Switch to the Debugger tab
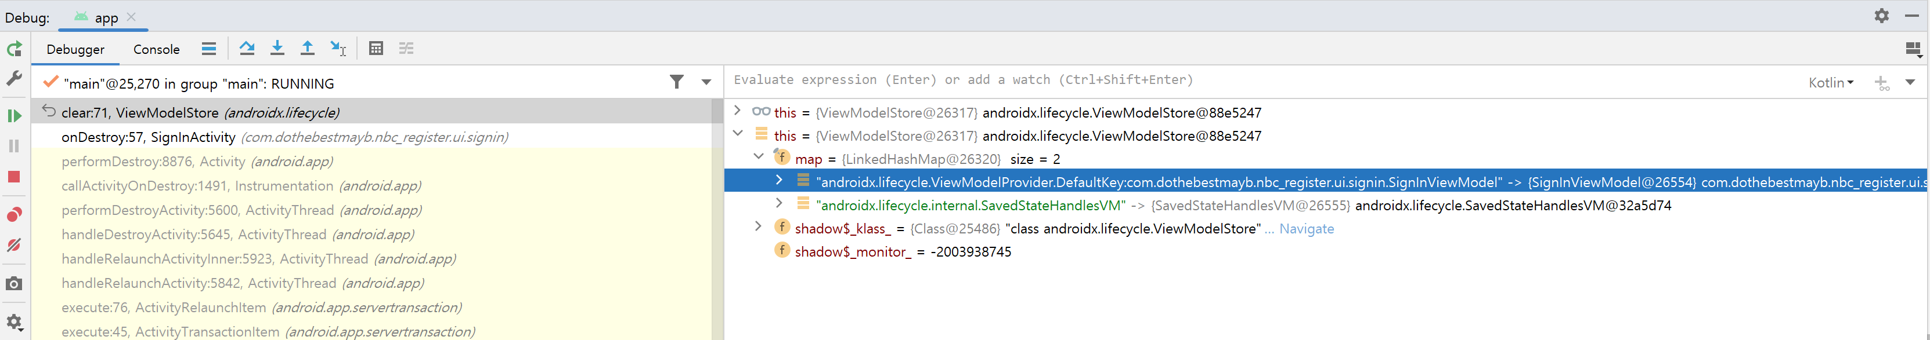 point(75,49)
